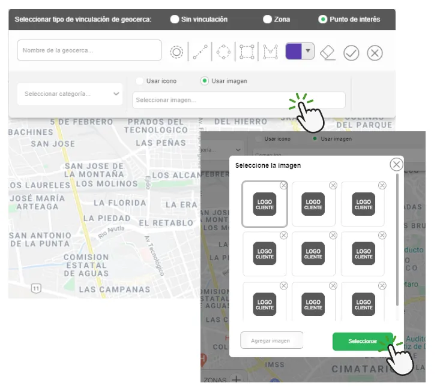The image size is (440, 389).
Task: Choose the Usar icono radio in main panel
Action: pos(139,81)
